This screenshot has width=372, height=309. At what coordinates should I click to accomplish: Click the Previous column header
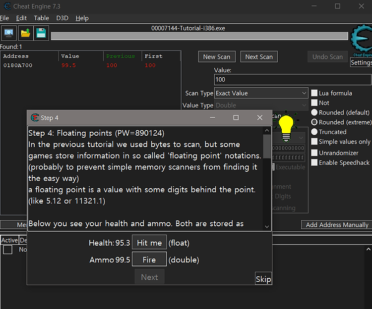[x=123, y=56]
